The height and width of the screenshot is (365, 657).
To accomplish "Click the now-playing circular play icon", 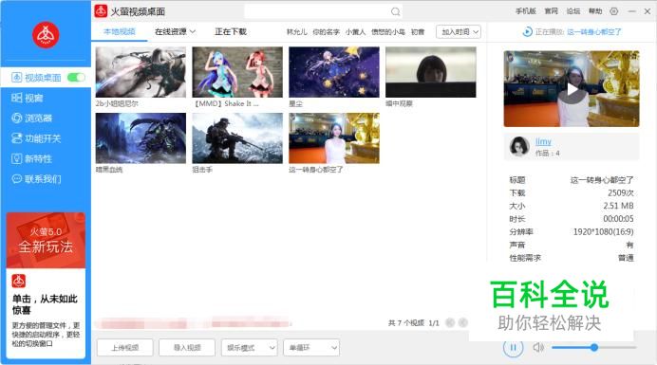I will pyautogui.click(x=528, y=32).
